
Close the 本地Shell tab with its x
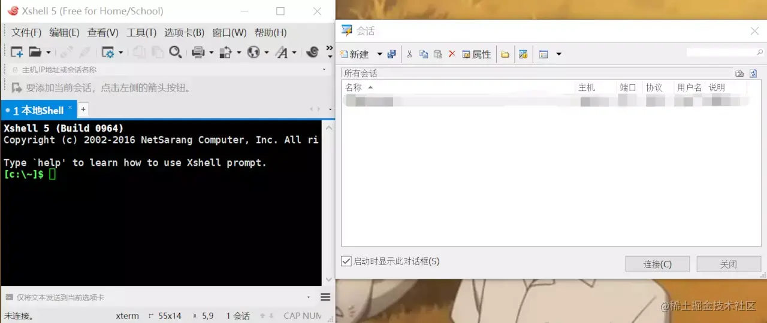[x=70, y=108]
